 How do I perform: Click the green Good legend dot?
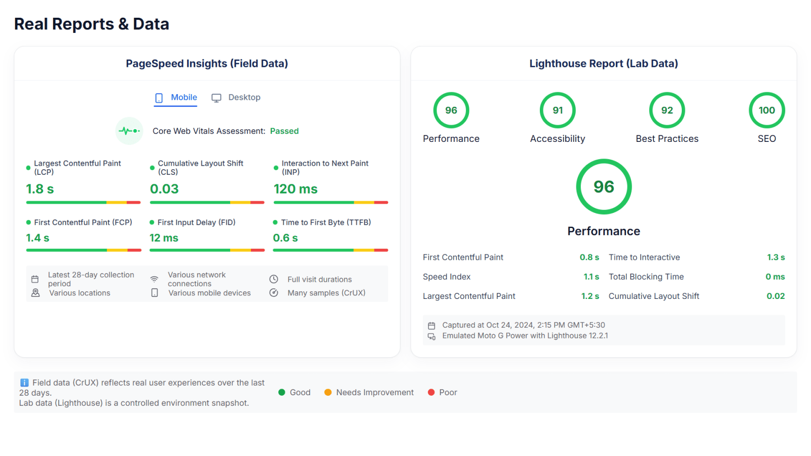click(x=282, y=392)
